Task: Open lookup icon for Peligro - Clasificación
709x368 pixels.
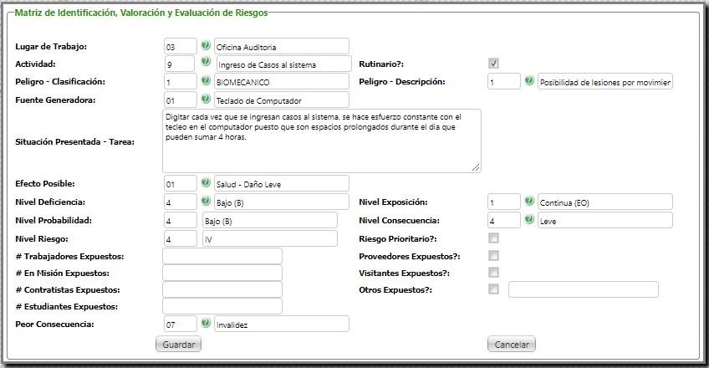Action: click(x=206, y=81)
